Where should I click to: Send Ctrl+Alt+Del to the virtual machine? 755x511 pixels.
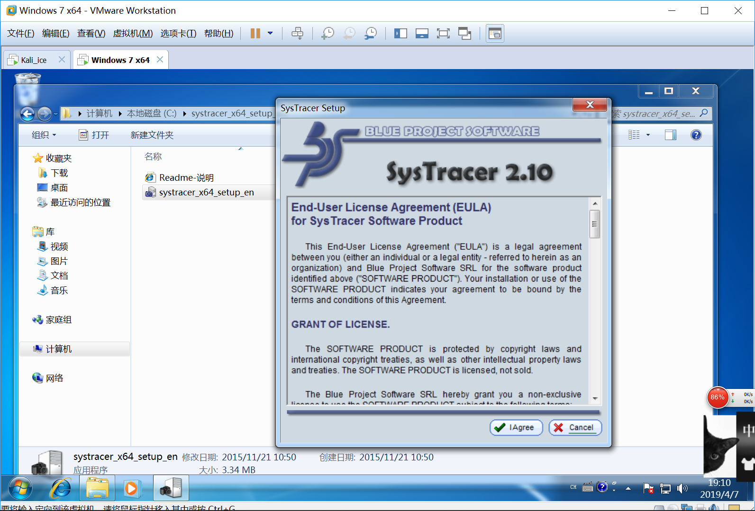[x=297, y=33]
